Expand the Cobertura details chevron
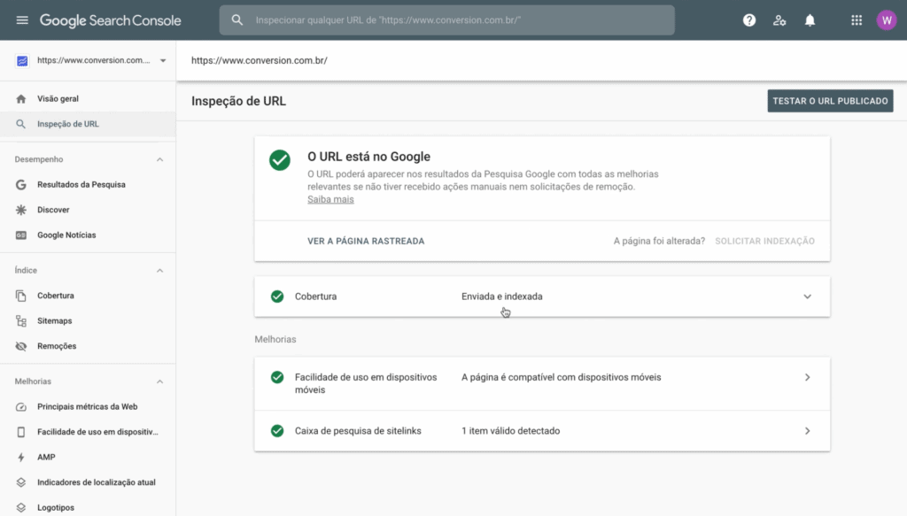This screenshot has height=516, width=907. click(807, 297)
